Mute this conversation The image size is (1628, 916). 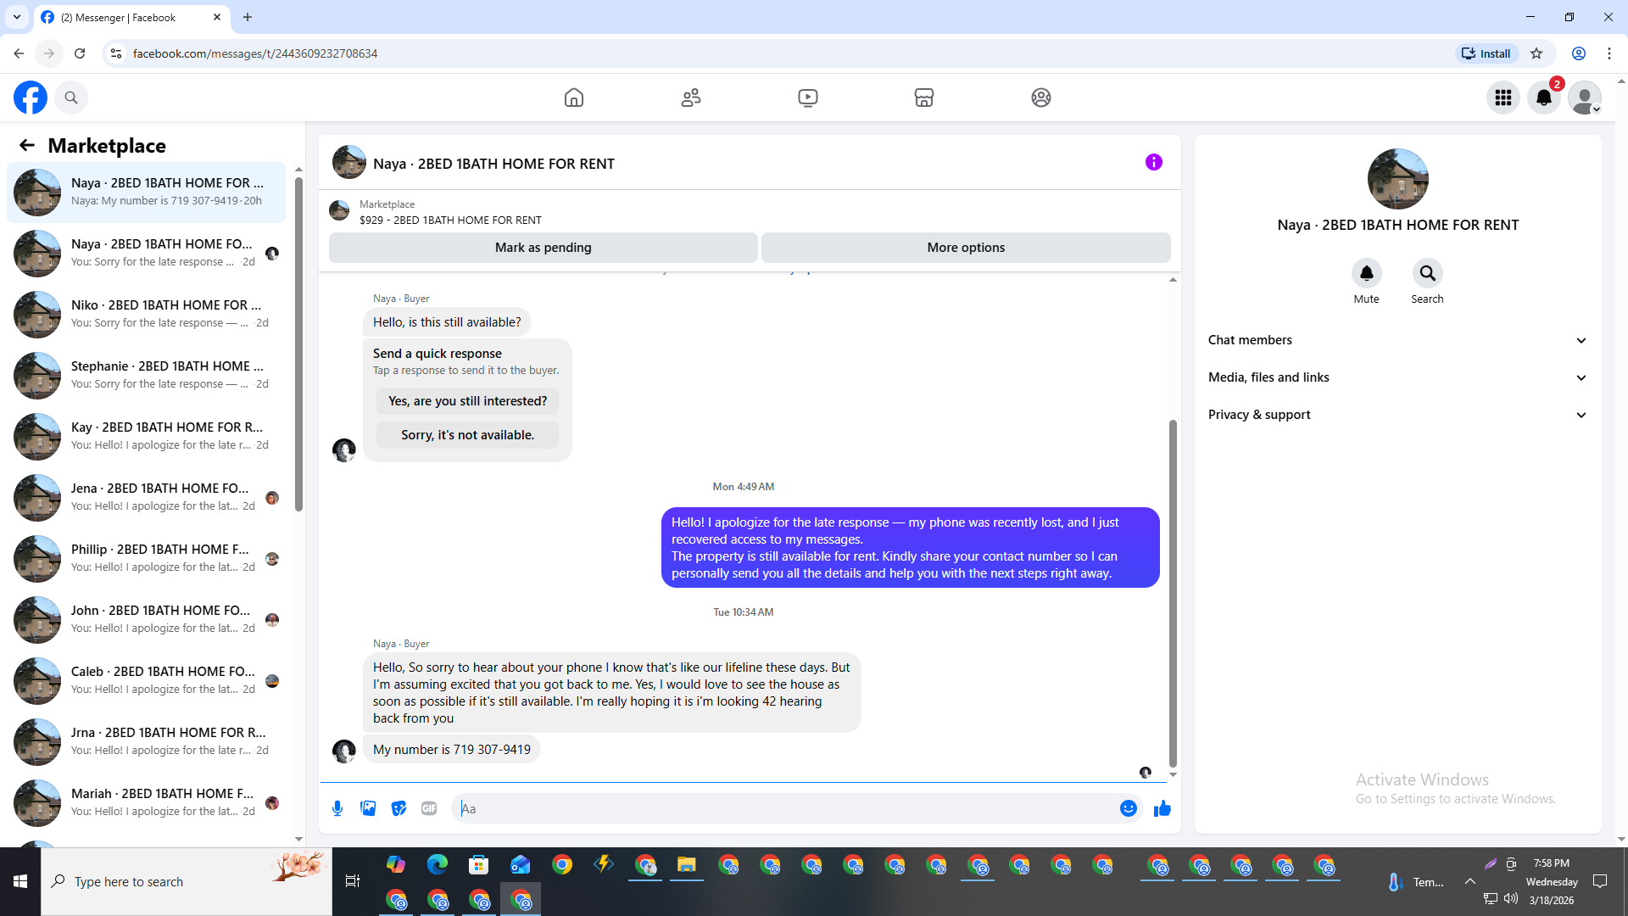tap(1366, 273)
